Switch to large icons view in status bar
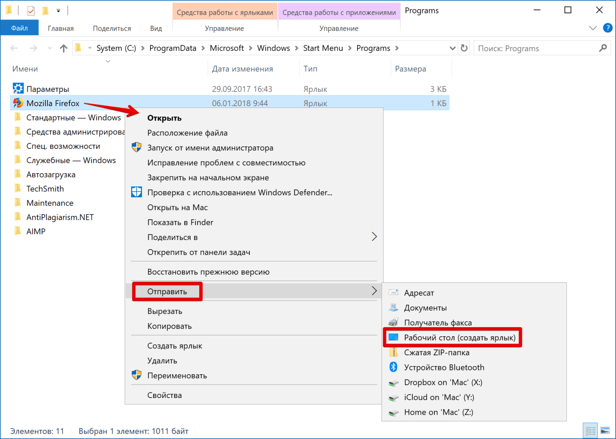616x439 pixels. [605, 430]
